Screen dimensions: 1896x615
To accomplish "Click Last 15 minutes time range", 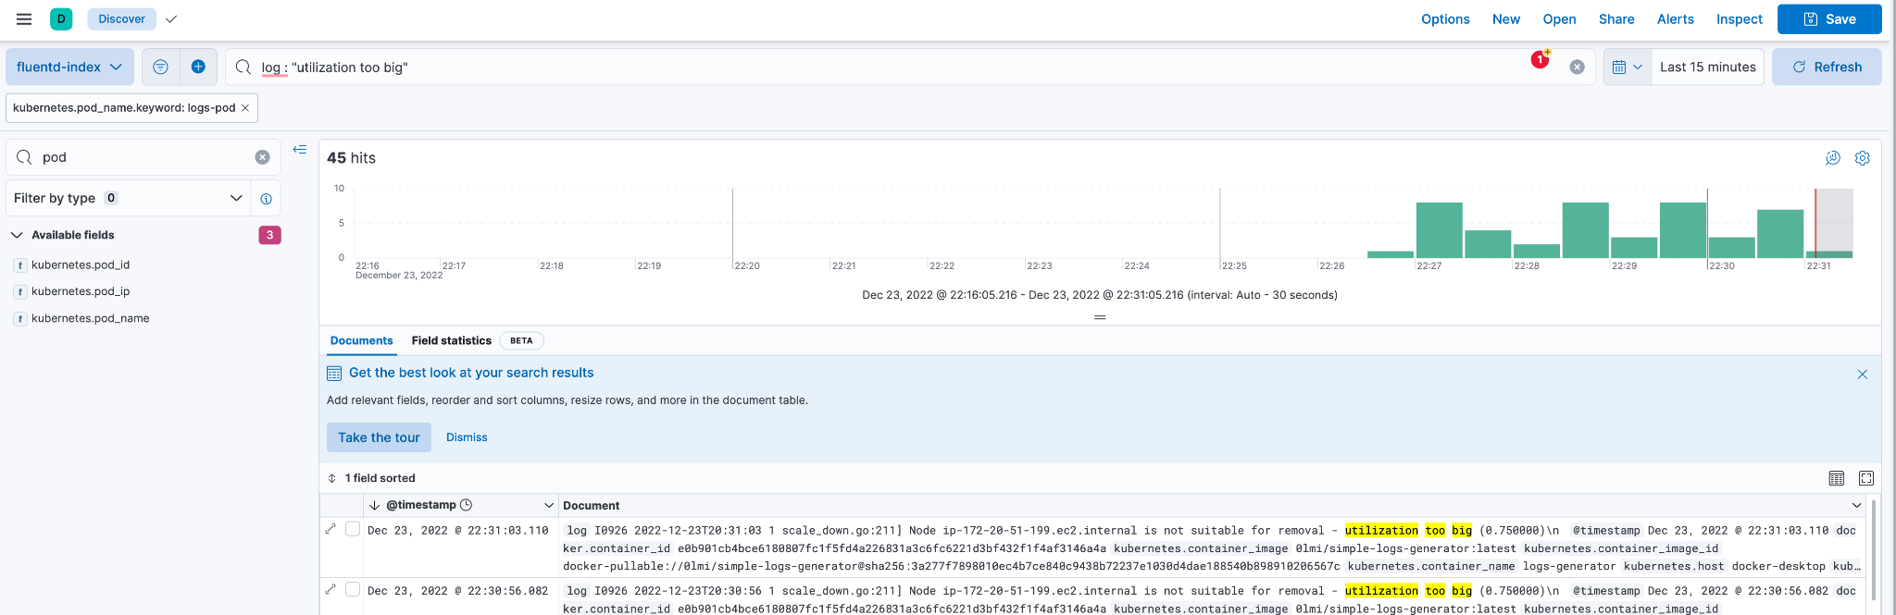I will pyautogui.click(x=1707, y=67).
